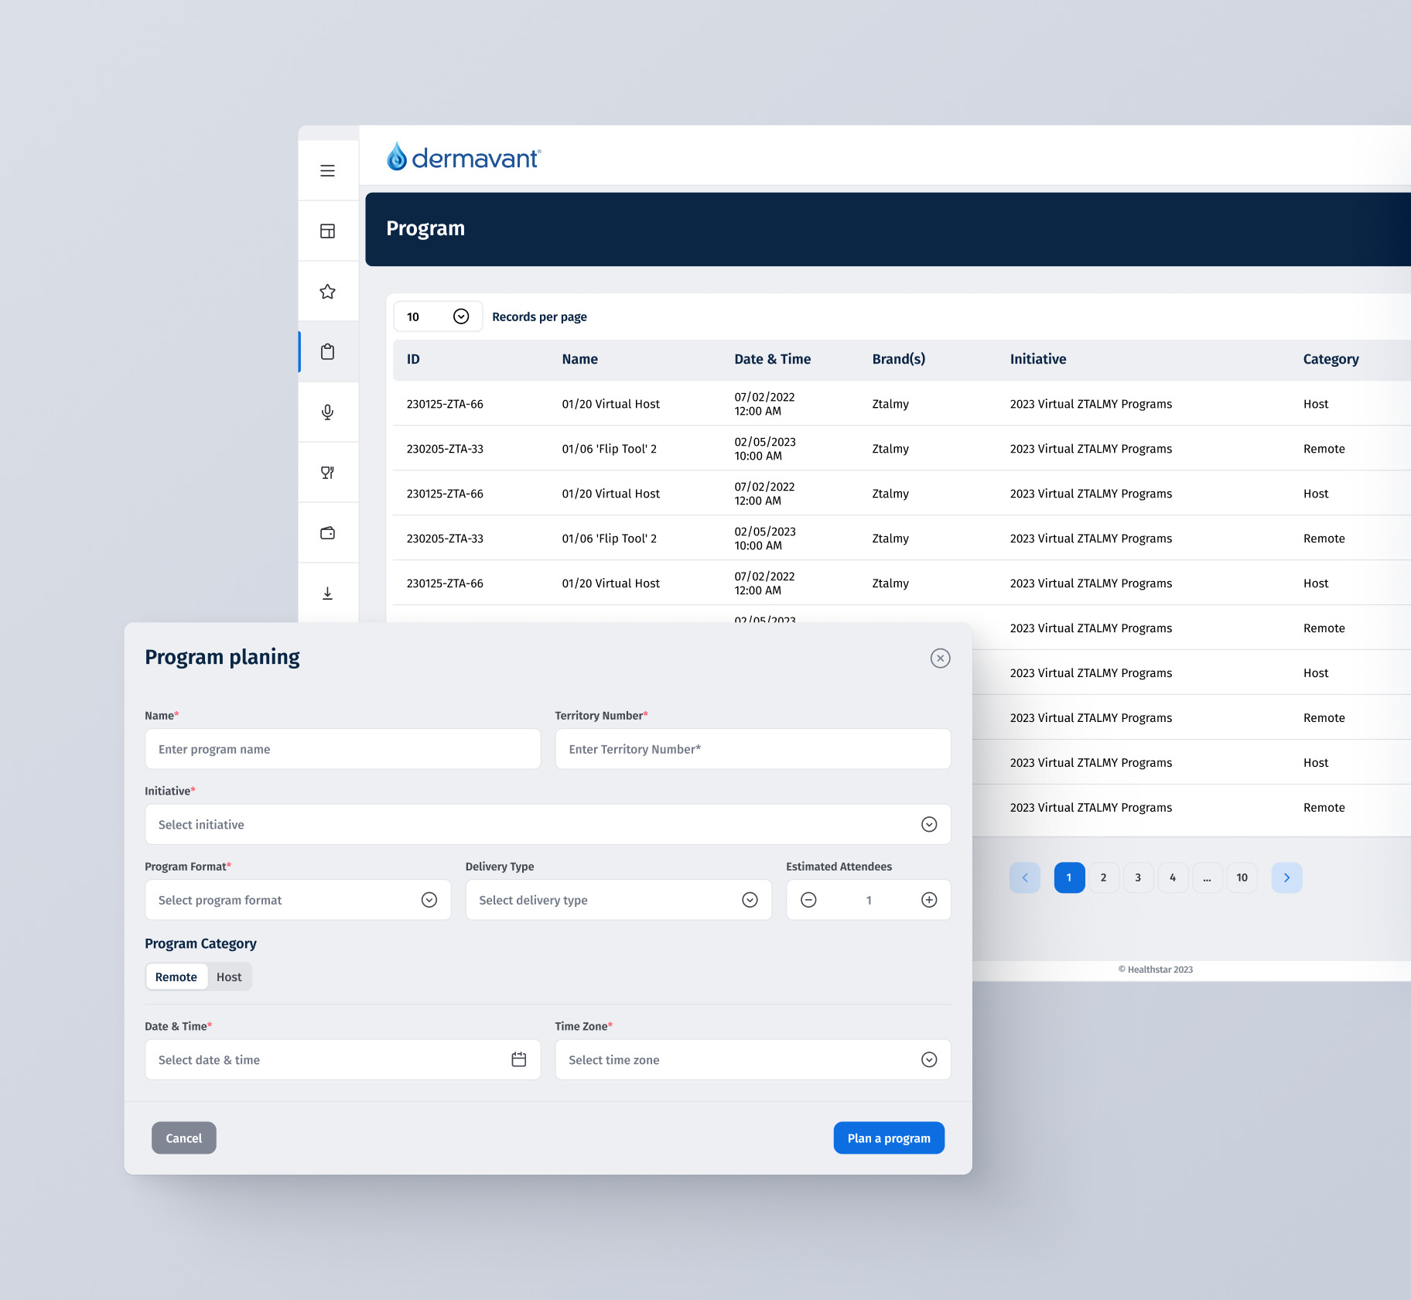Click the wine glass and fork icon
1411x1300 pixels.
[327, 472]
